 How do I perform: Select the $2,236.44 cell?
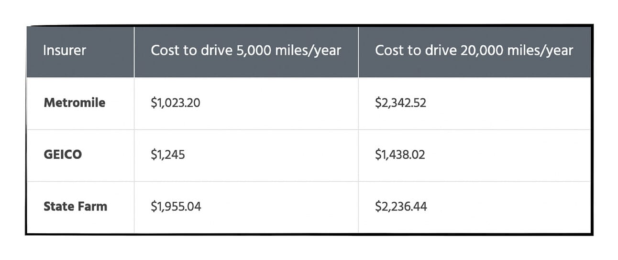click(x=401, y=207)
